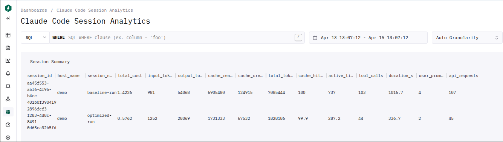Screen dimensions: 503x142
Task: Click cache creation value 67532
Action: pos(244,118)
